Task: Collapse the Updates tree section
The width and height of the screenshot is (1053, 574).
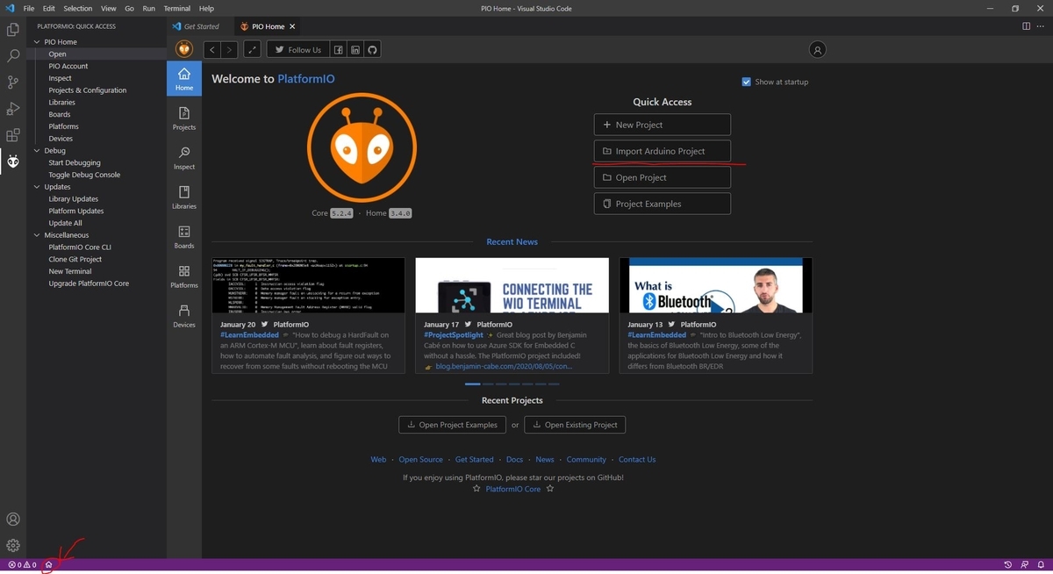Action: [38, 187]
